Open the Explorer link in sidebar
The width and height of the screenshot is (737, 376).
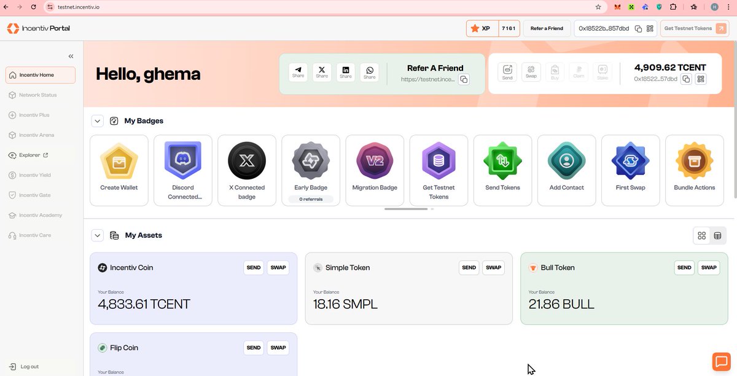41,155
